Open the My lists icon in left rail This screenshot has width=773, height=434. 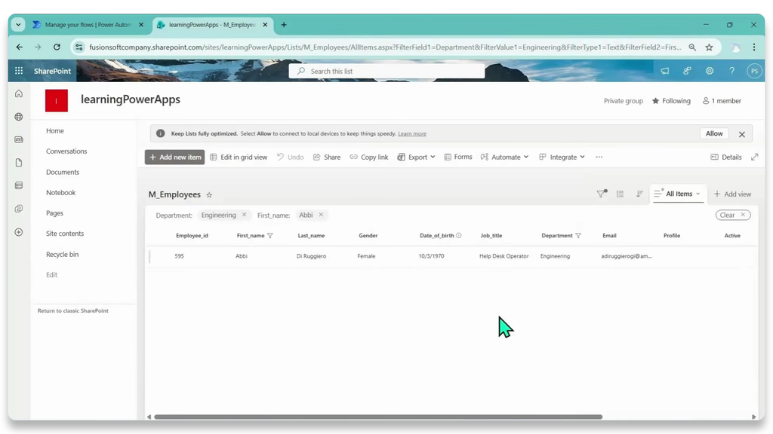pos(19,185)
